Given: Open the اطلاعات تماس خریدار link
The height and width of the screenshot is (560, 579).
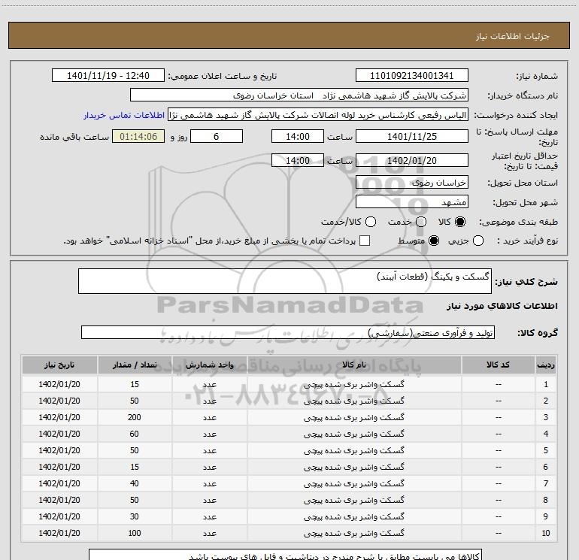Looking at the screenshot, I should 126,116.
